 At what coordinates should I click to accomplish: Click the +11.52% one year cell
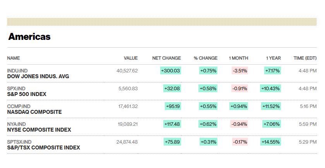(271, 106)
